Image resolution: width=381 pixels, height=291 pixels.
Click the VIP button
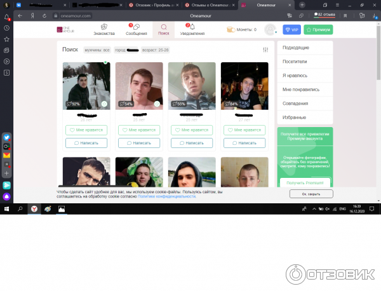291,29
